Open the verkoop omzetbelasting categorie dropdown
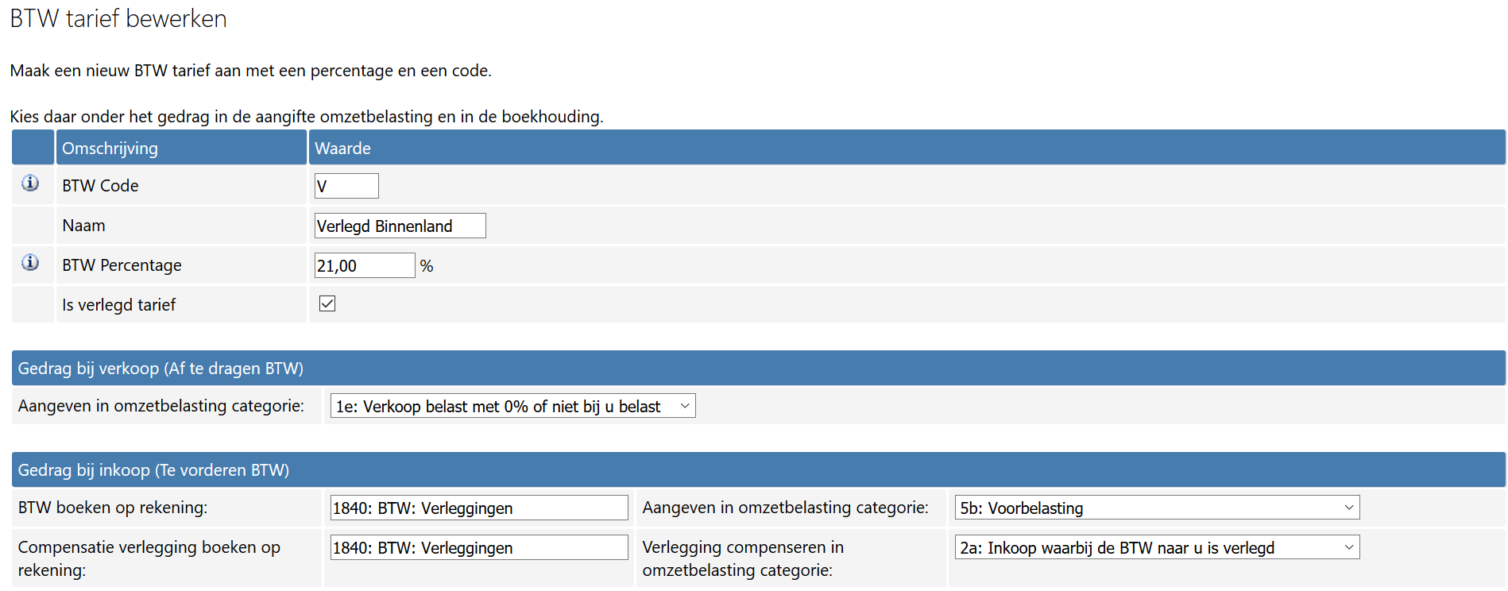 tap(512, 406)
